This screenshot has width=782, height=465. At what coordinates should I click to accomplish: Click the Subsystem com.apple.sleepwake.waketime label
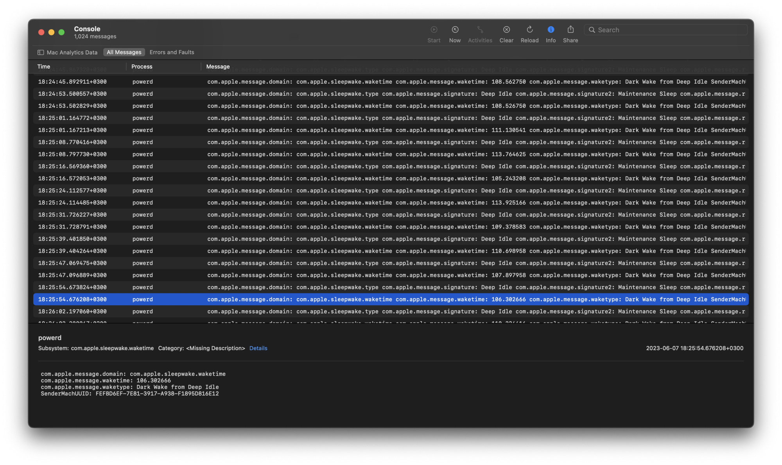click(96, 348)
